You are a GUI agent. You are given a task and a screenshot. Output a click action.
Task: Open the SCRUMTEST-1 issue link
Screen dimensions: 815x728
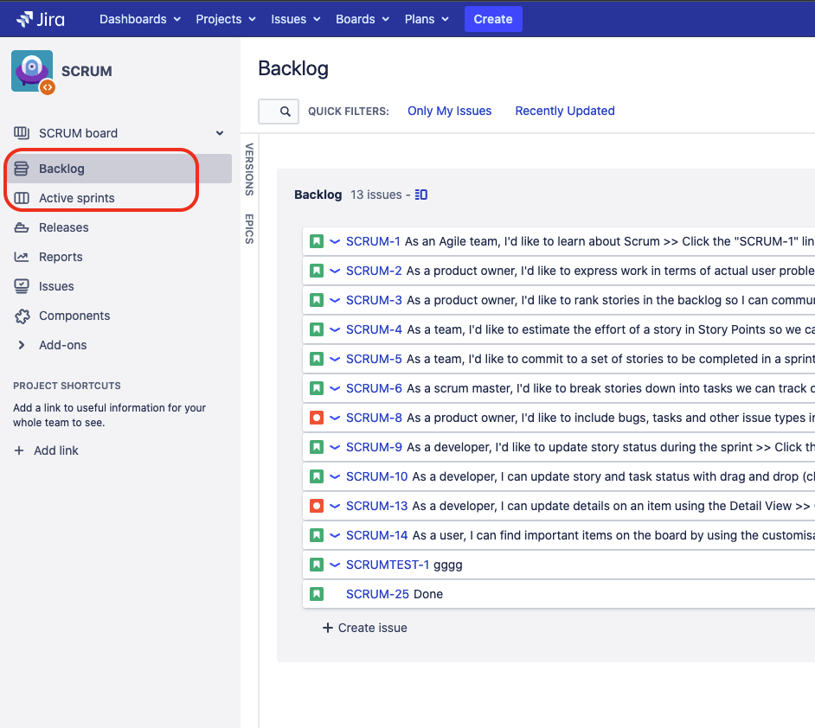[388, 565]
